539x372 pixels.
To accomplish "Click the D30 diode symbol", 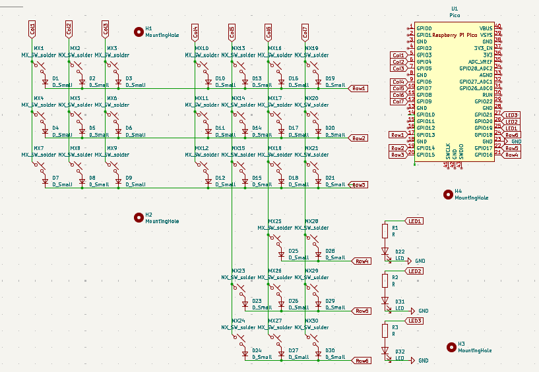I will pyautogui.click(x=318, y=356).
